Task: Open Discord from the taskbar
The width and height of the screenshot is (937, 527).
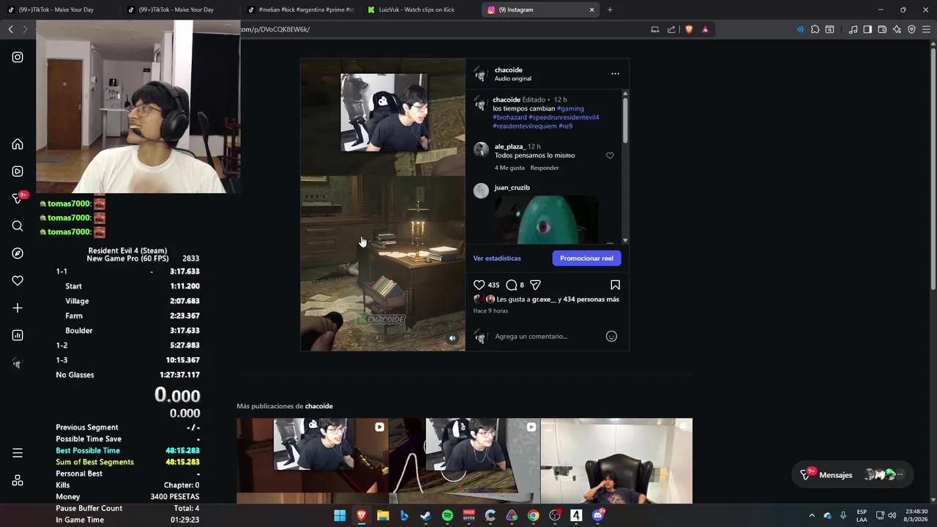Action: tap(598, 515)
